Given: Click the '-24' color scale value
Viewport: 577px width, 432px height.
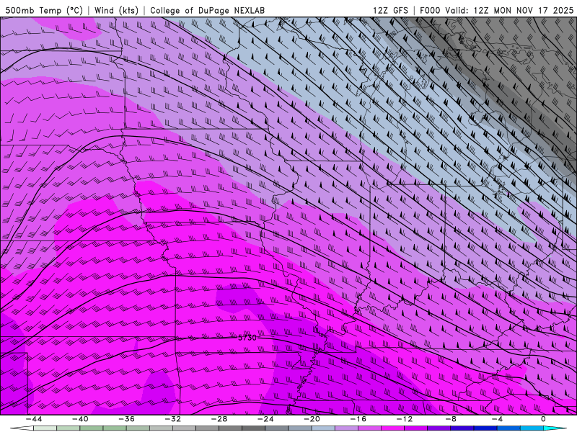Looking at the screenshot, I should (265, 419).
